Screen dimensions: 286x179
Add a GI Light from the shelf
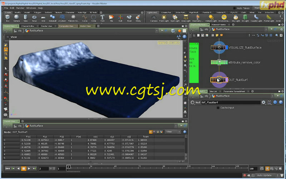(245, 18)
